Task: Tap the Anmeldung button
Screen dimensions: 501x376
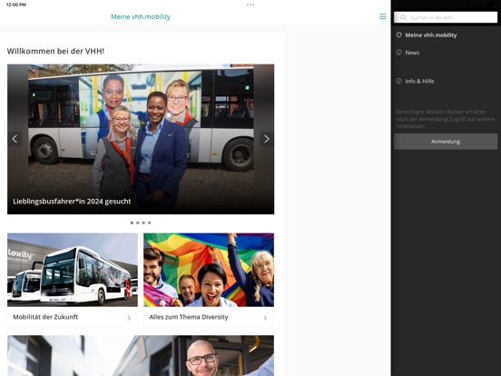Action: 446,142
